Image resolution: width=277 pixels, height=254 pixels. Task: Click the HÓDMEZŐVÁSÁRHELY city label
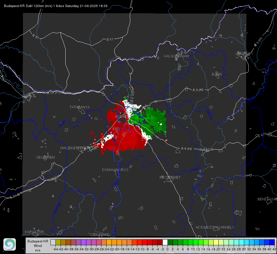215,227
